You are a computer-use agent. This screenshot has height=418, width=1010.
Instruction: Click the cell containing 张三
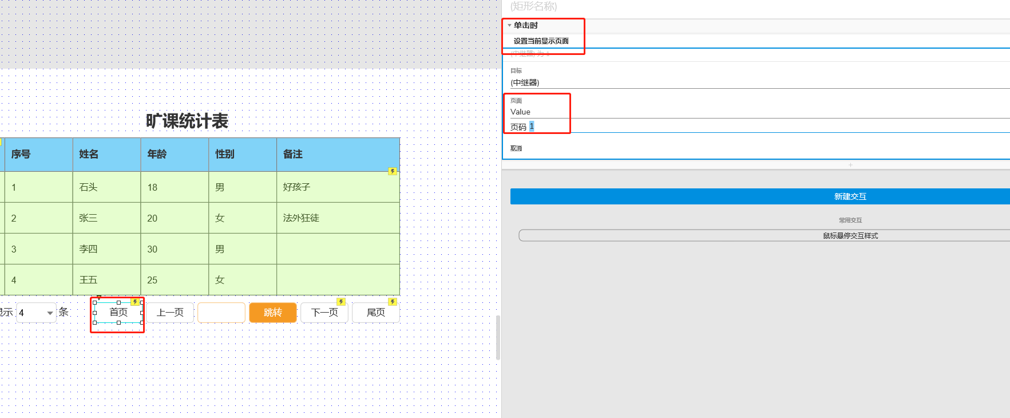point(106,218)
